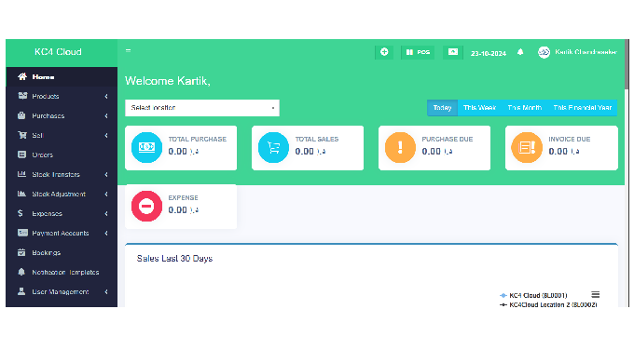Toggle KC4Cloud Location 2 legend series
Viewport: 634px width, 363px height.
click(548, 305)
